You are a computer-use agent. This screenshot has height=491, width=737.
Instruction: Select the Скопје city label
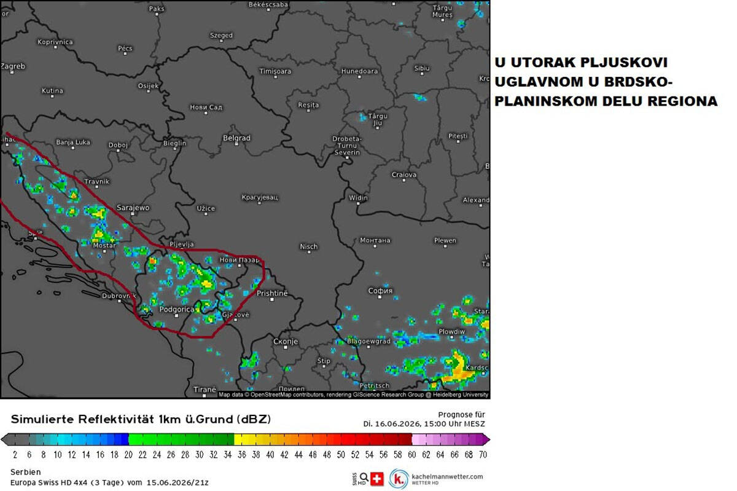(x=285, y=341)
